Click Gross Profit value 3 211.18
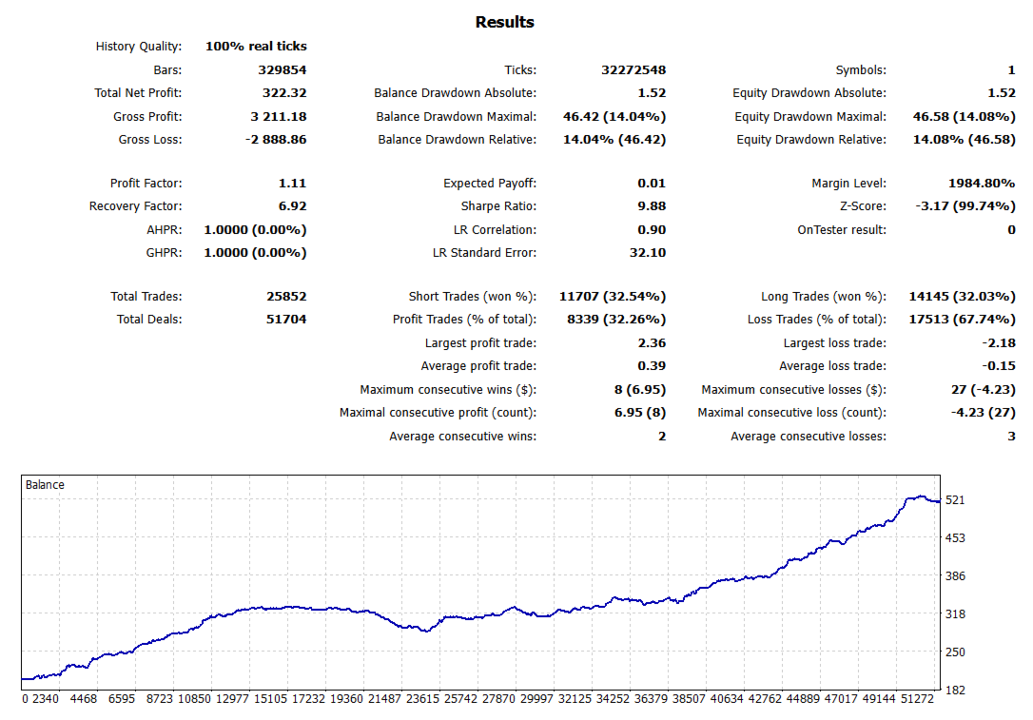This screenshot has height=720, width=1033. point(278,117)
